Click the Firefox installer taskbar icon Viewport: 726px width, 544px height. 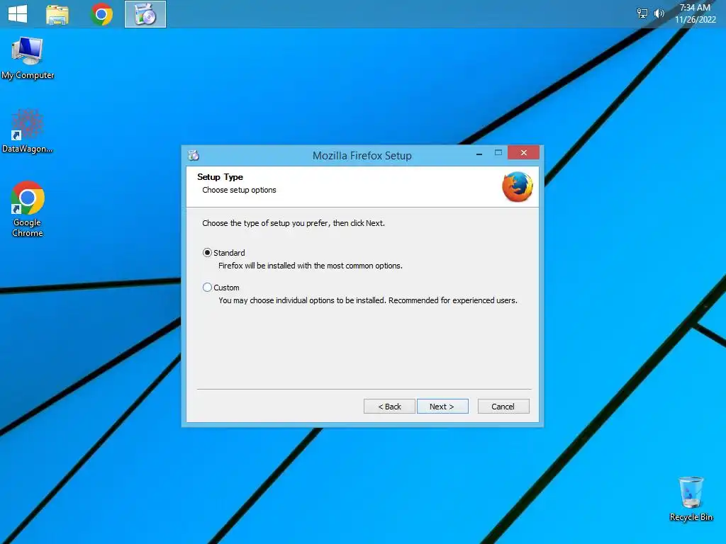pyautogui.click(x=145, y=14)
